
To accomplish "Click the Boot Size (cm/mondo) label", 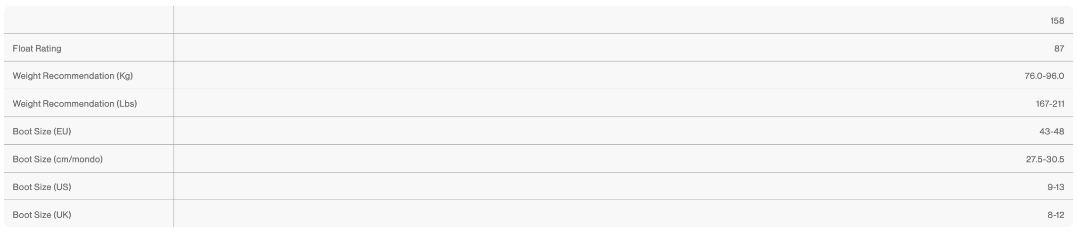I will (x=57, y=159).
